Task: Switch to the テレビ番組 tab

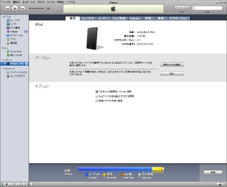Action: (x=118, y=18)
